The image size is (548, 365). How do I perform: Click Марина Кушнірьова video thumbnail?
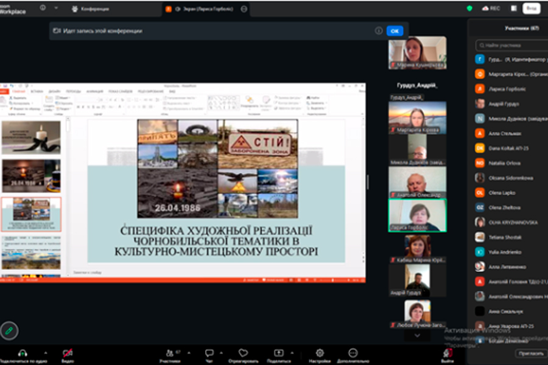click(x=417, y=53)
